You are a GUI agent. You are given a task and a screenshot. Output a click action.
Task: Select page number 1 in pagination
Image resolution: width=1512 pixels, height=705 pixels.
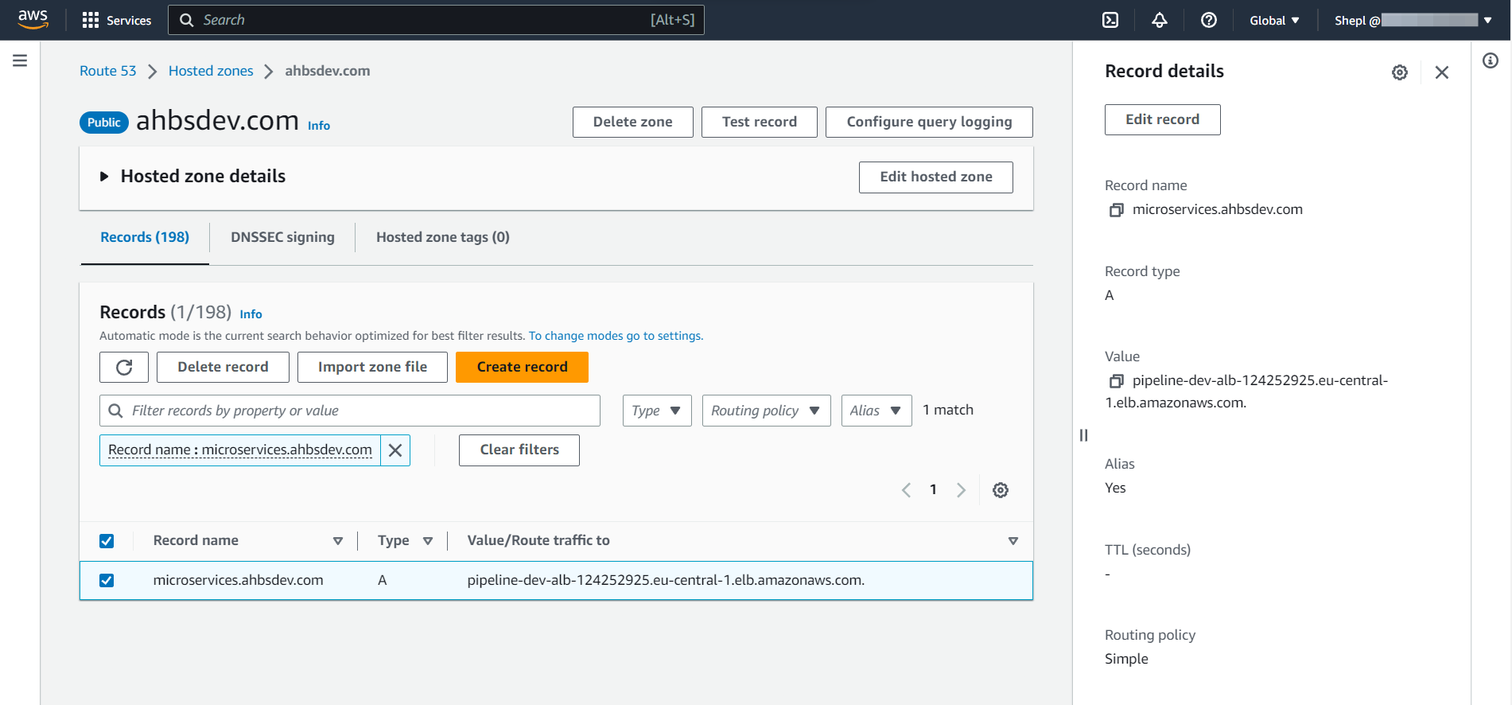[x=933, y=490]
